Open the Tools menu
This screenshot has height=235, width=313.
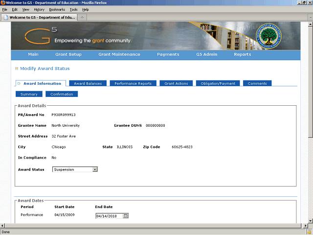coord(74,9)
